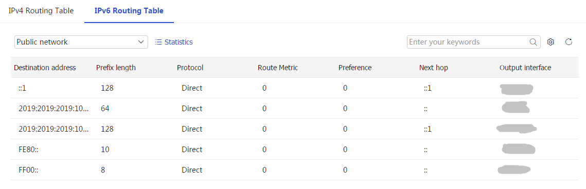
Task: Click the Preference column header
Action: (355, 68)
